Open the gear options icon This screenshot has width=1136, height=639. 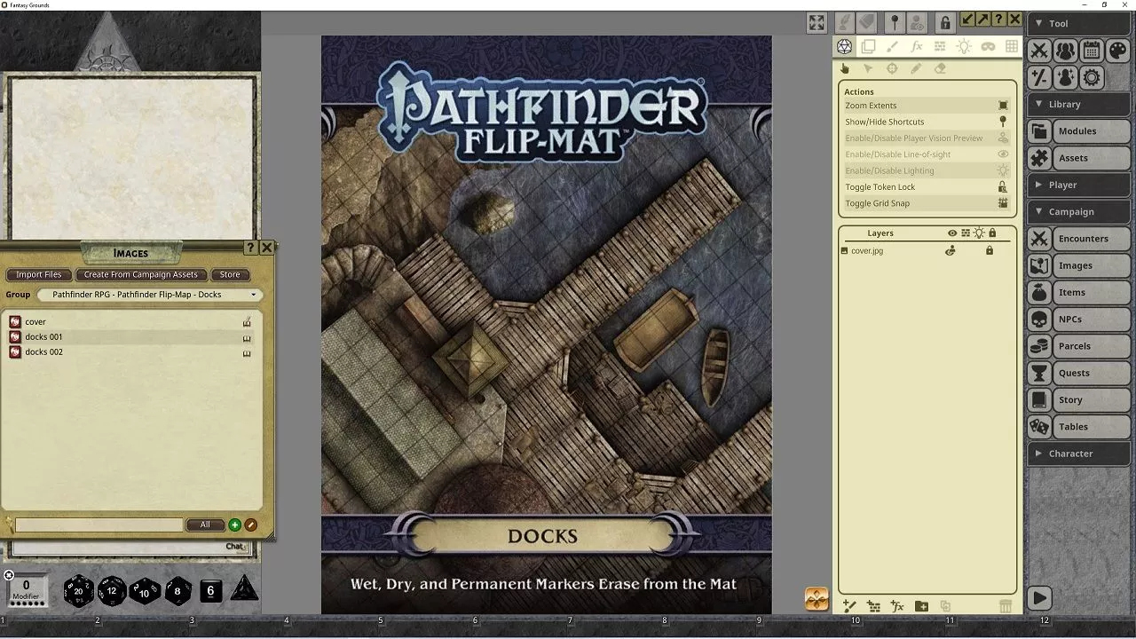click(1092, 77)
